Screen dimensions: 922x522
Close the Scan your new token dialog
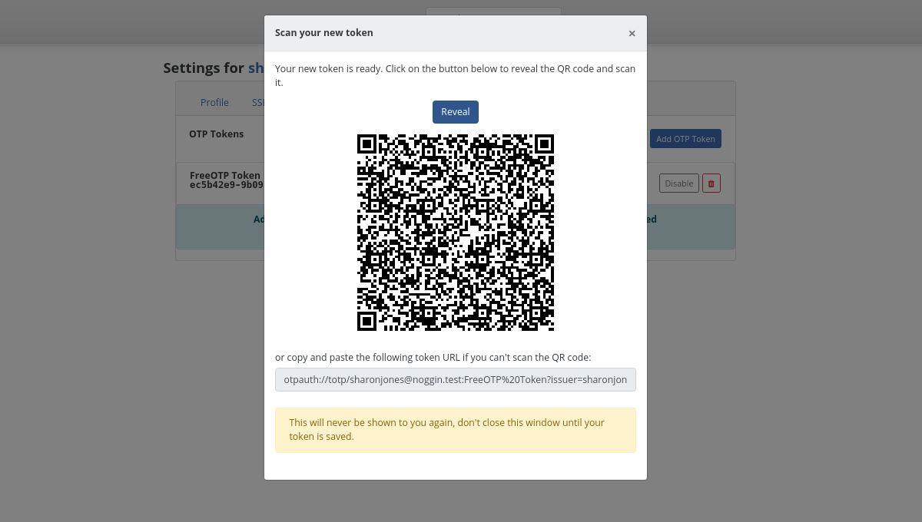pos(632,33)
